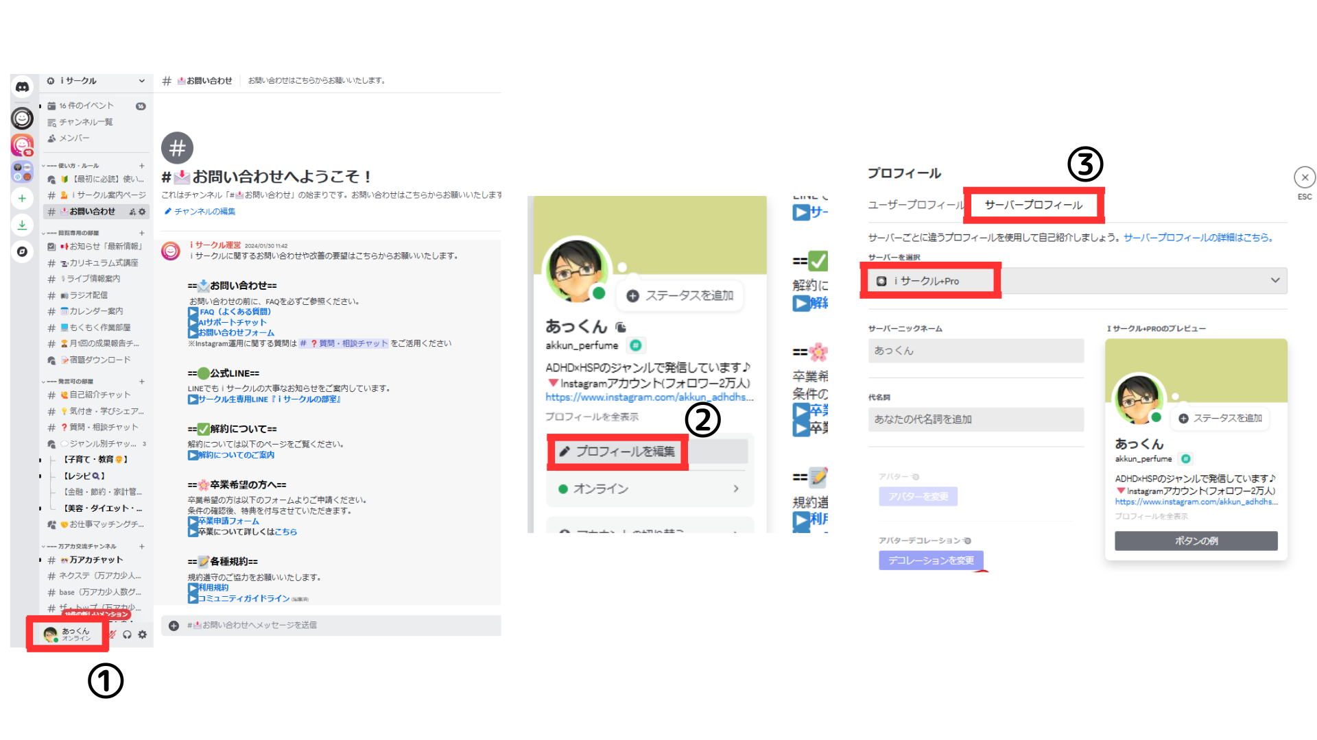Toggle the muted microphone icon
1317x740 pixels.
[113, 634]
